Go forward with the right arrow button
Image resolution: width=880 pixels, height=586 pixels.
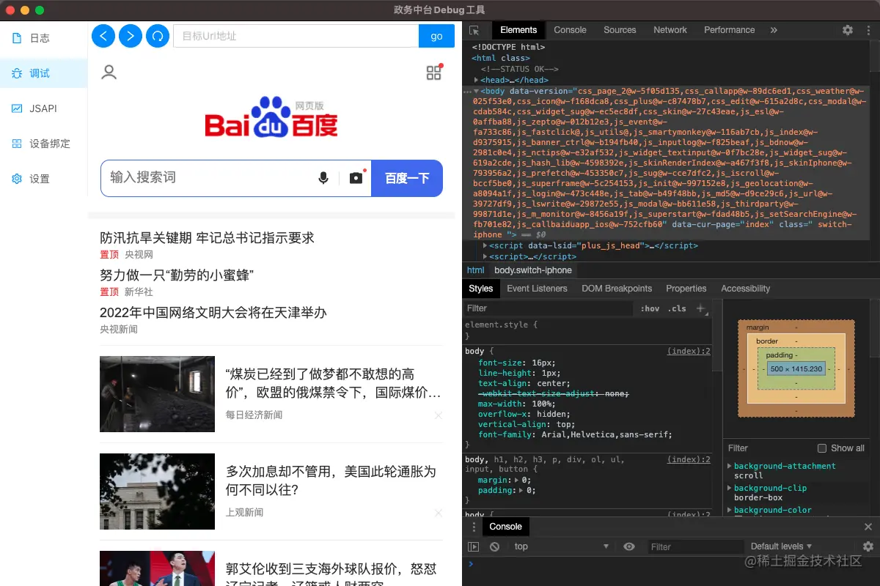(131, 35)
